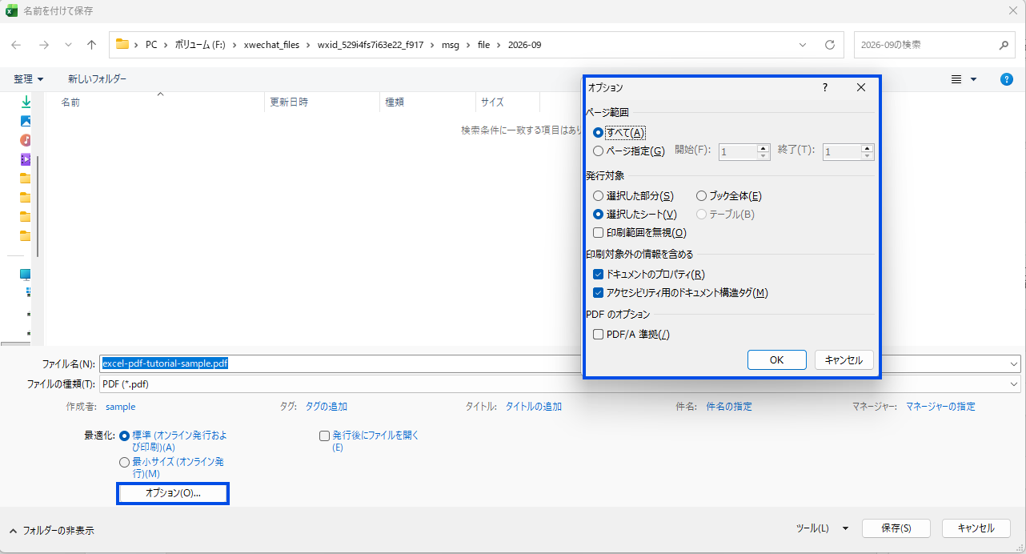This screenshot has width=1026, height=554.
Task: Expand address bar history dropdown
Action: pos(803,45)
